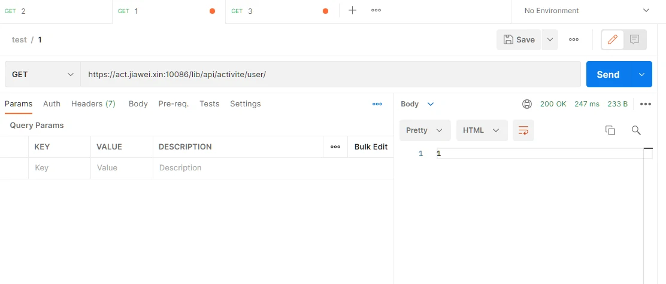
Task: Expand the GET method dropdown
Action: 43,75
